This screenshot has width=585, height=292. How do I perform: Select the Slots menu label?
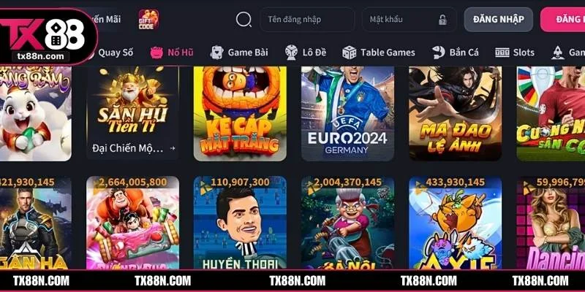(524, 53)
